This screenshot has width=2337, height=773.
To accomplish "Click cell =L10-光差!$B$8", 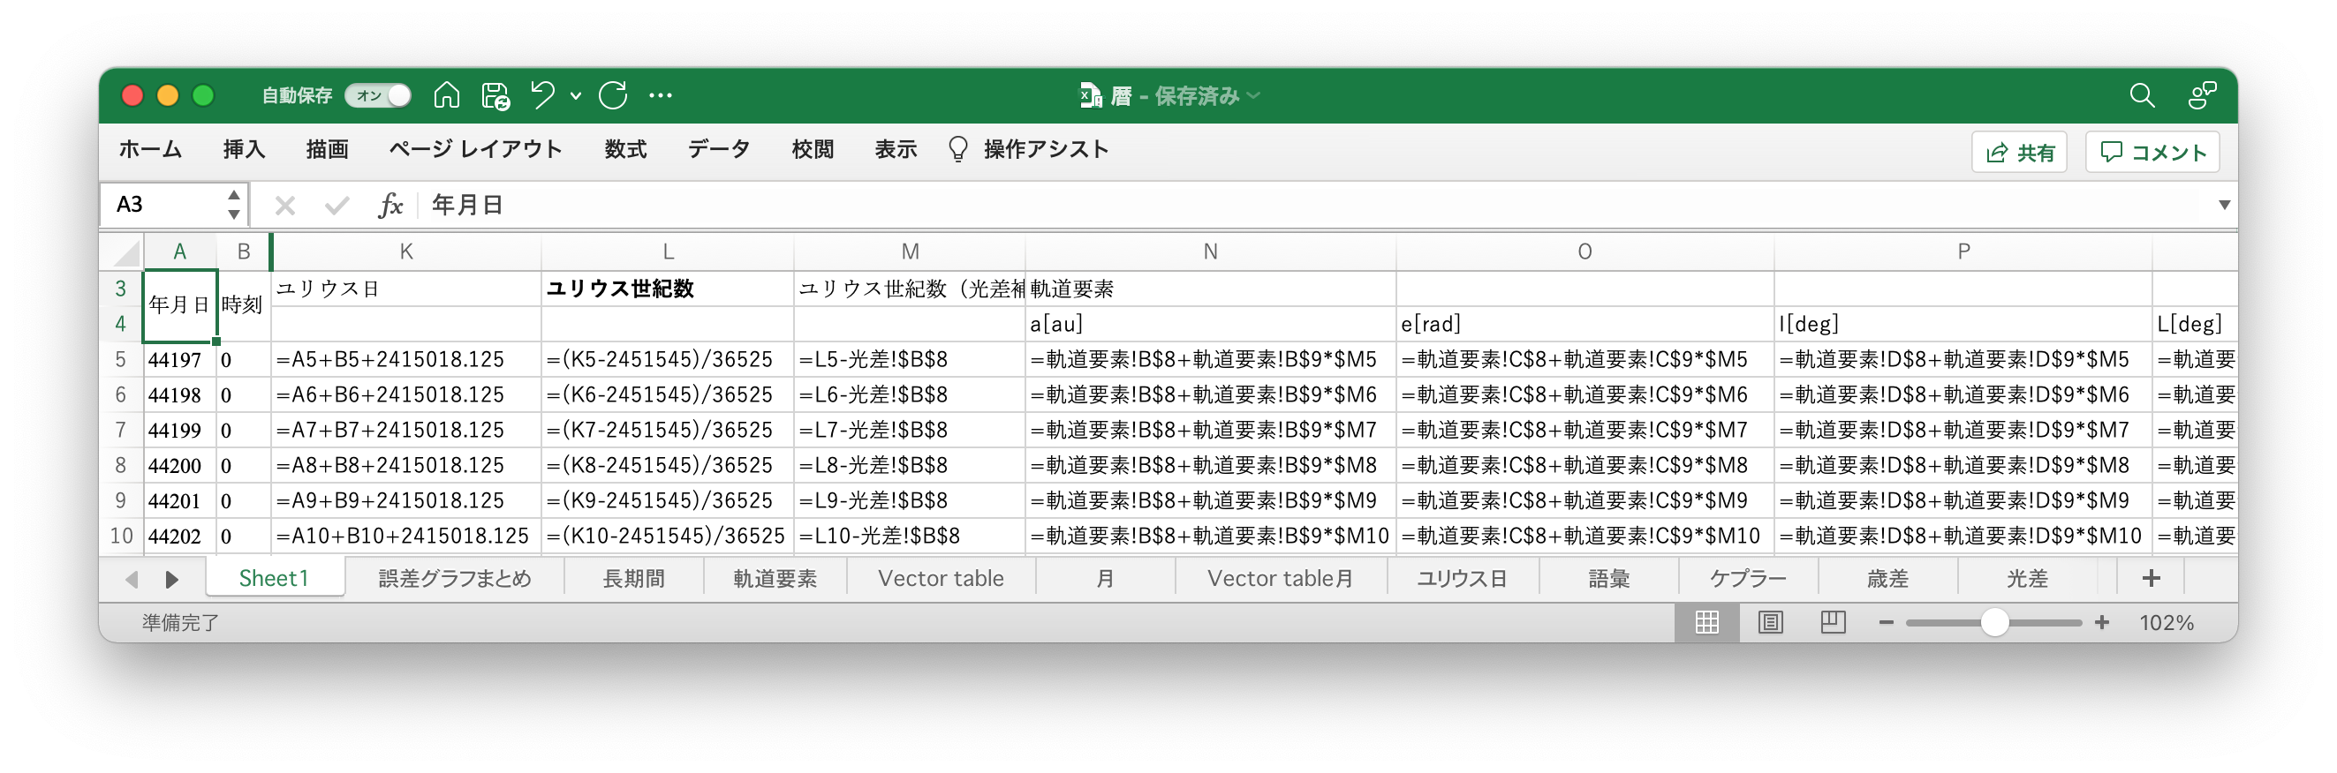I will pos(909,537).
